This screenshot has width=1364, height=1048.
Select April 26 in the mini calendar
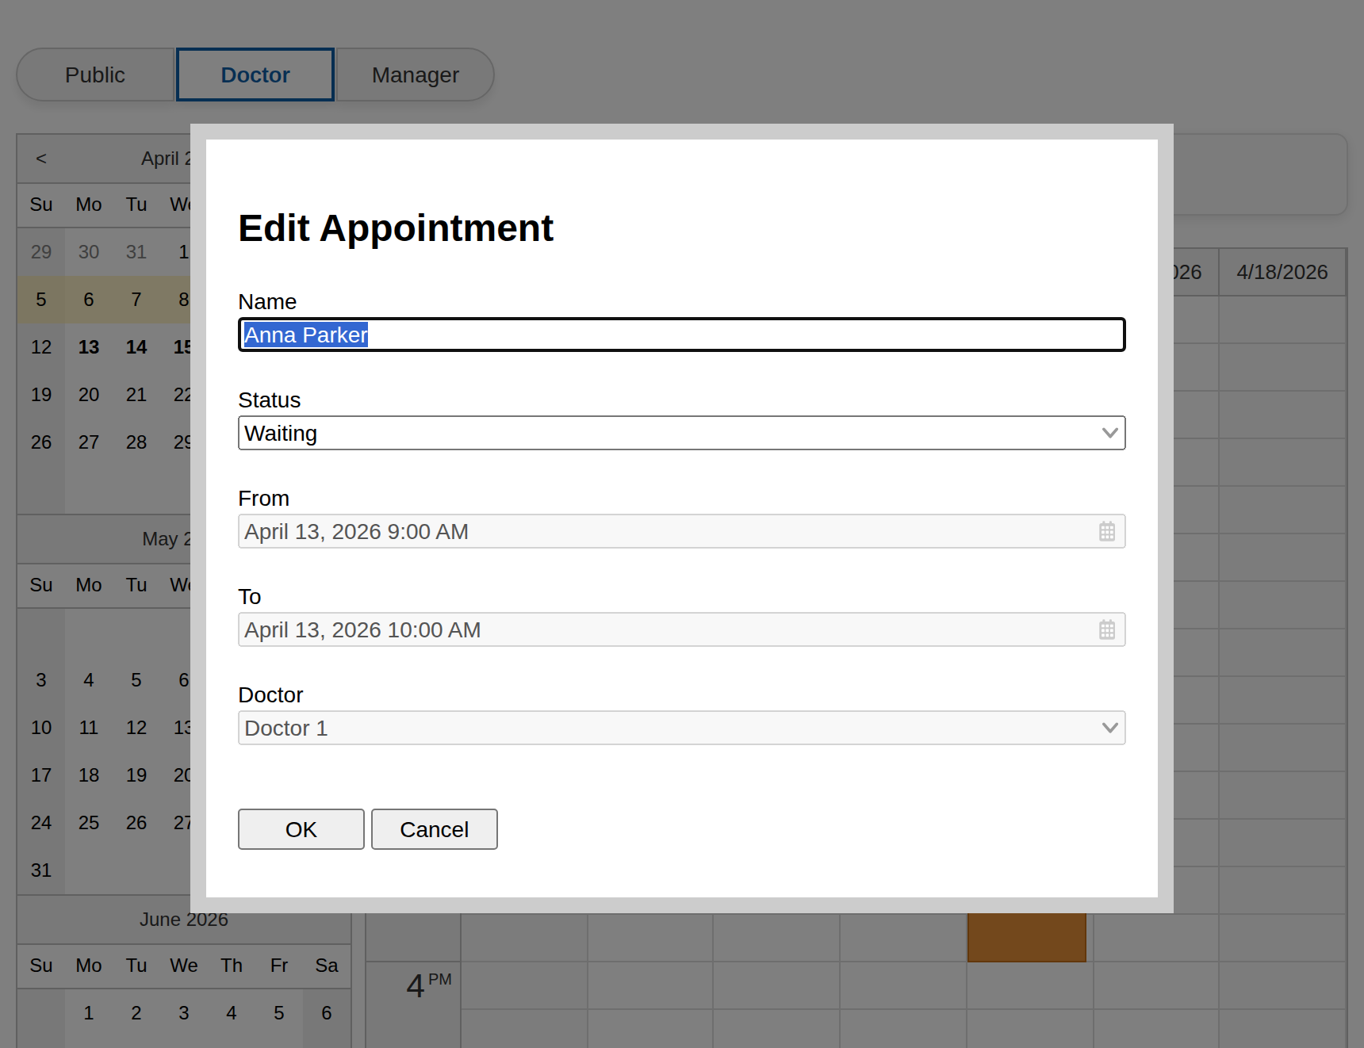40,442
